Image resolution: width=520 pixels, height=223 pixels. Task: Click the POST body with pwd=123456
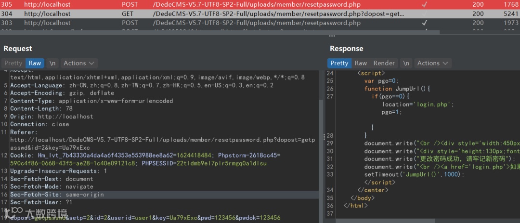pos(145,218)
